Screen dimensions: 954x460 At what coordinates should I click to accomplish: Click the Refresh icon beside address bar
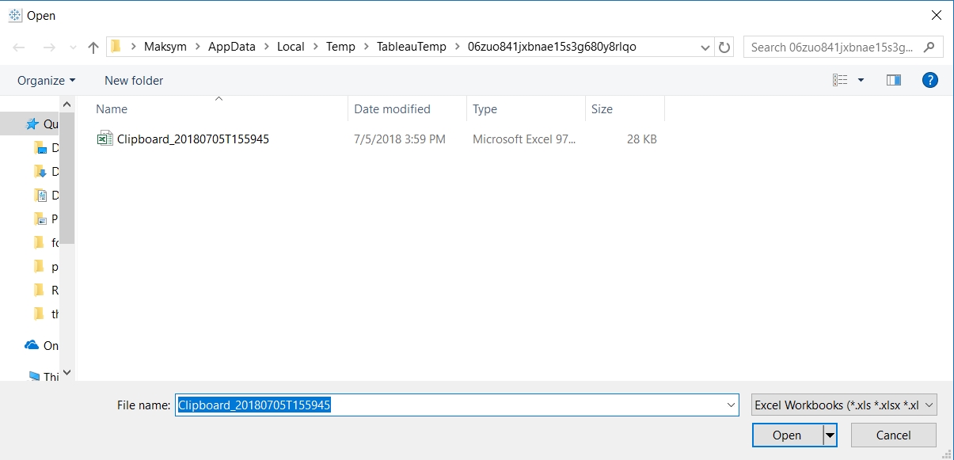(x=724, y=47)
